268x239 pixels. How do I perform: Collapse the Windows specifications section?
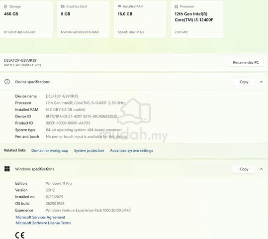pos(261,169)
